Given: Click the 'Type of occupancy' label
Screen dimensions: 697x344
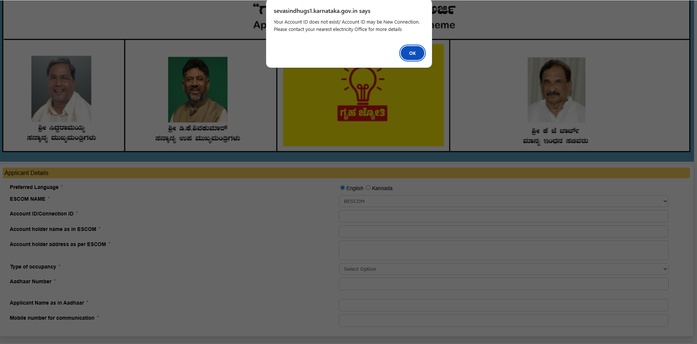Looking at the screenshot, I should pos(33,267).
